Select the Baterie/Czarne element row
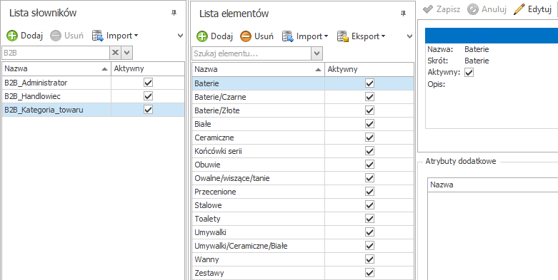 coord(303,97)
